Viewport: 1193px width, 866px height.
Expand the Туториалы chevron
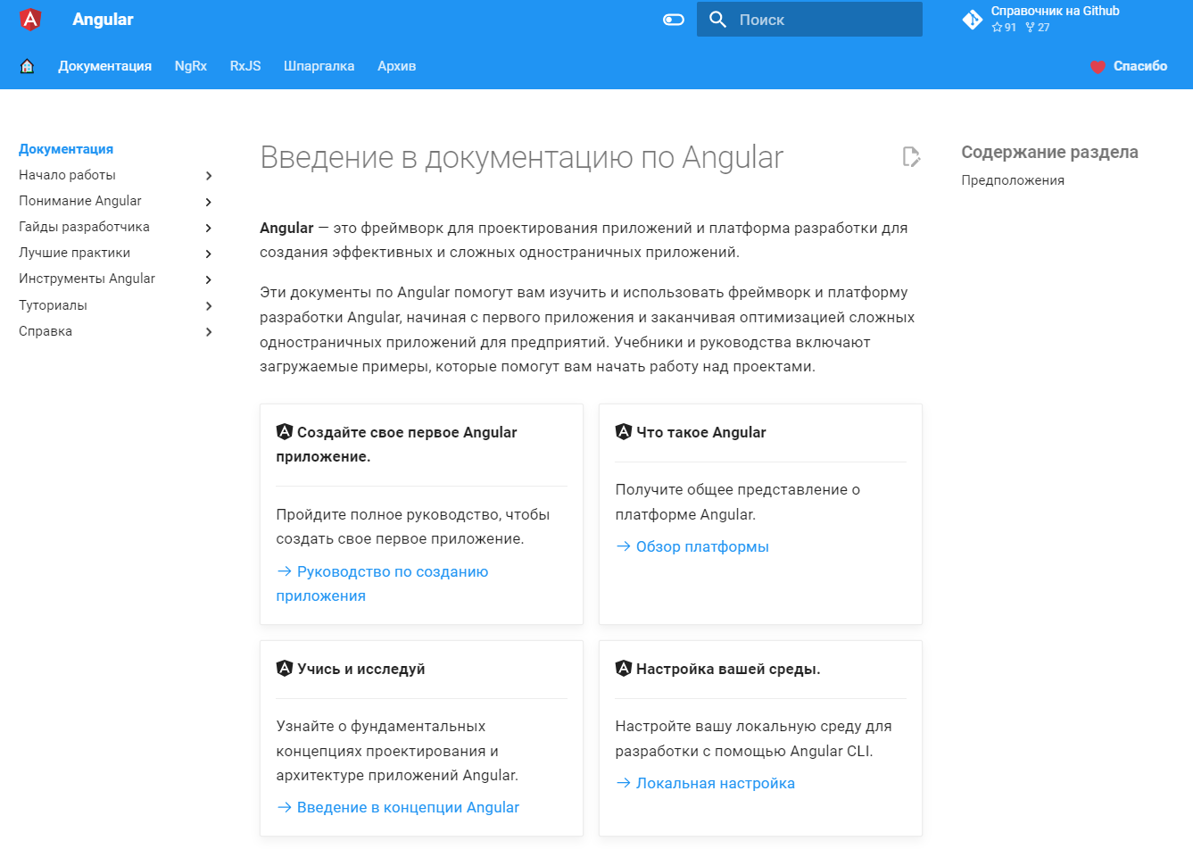(x=209, y=305)
